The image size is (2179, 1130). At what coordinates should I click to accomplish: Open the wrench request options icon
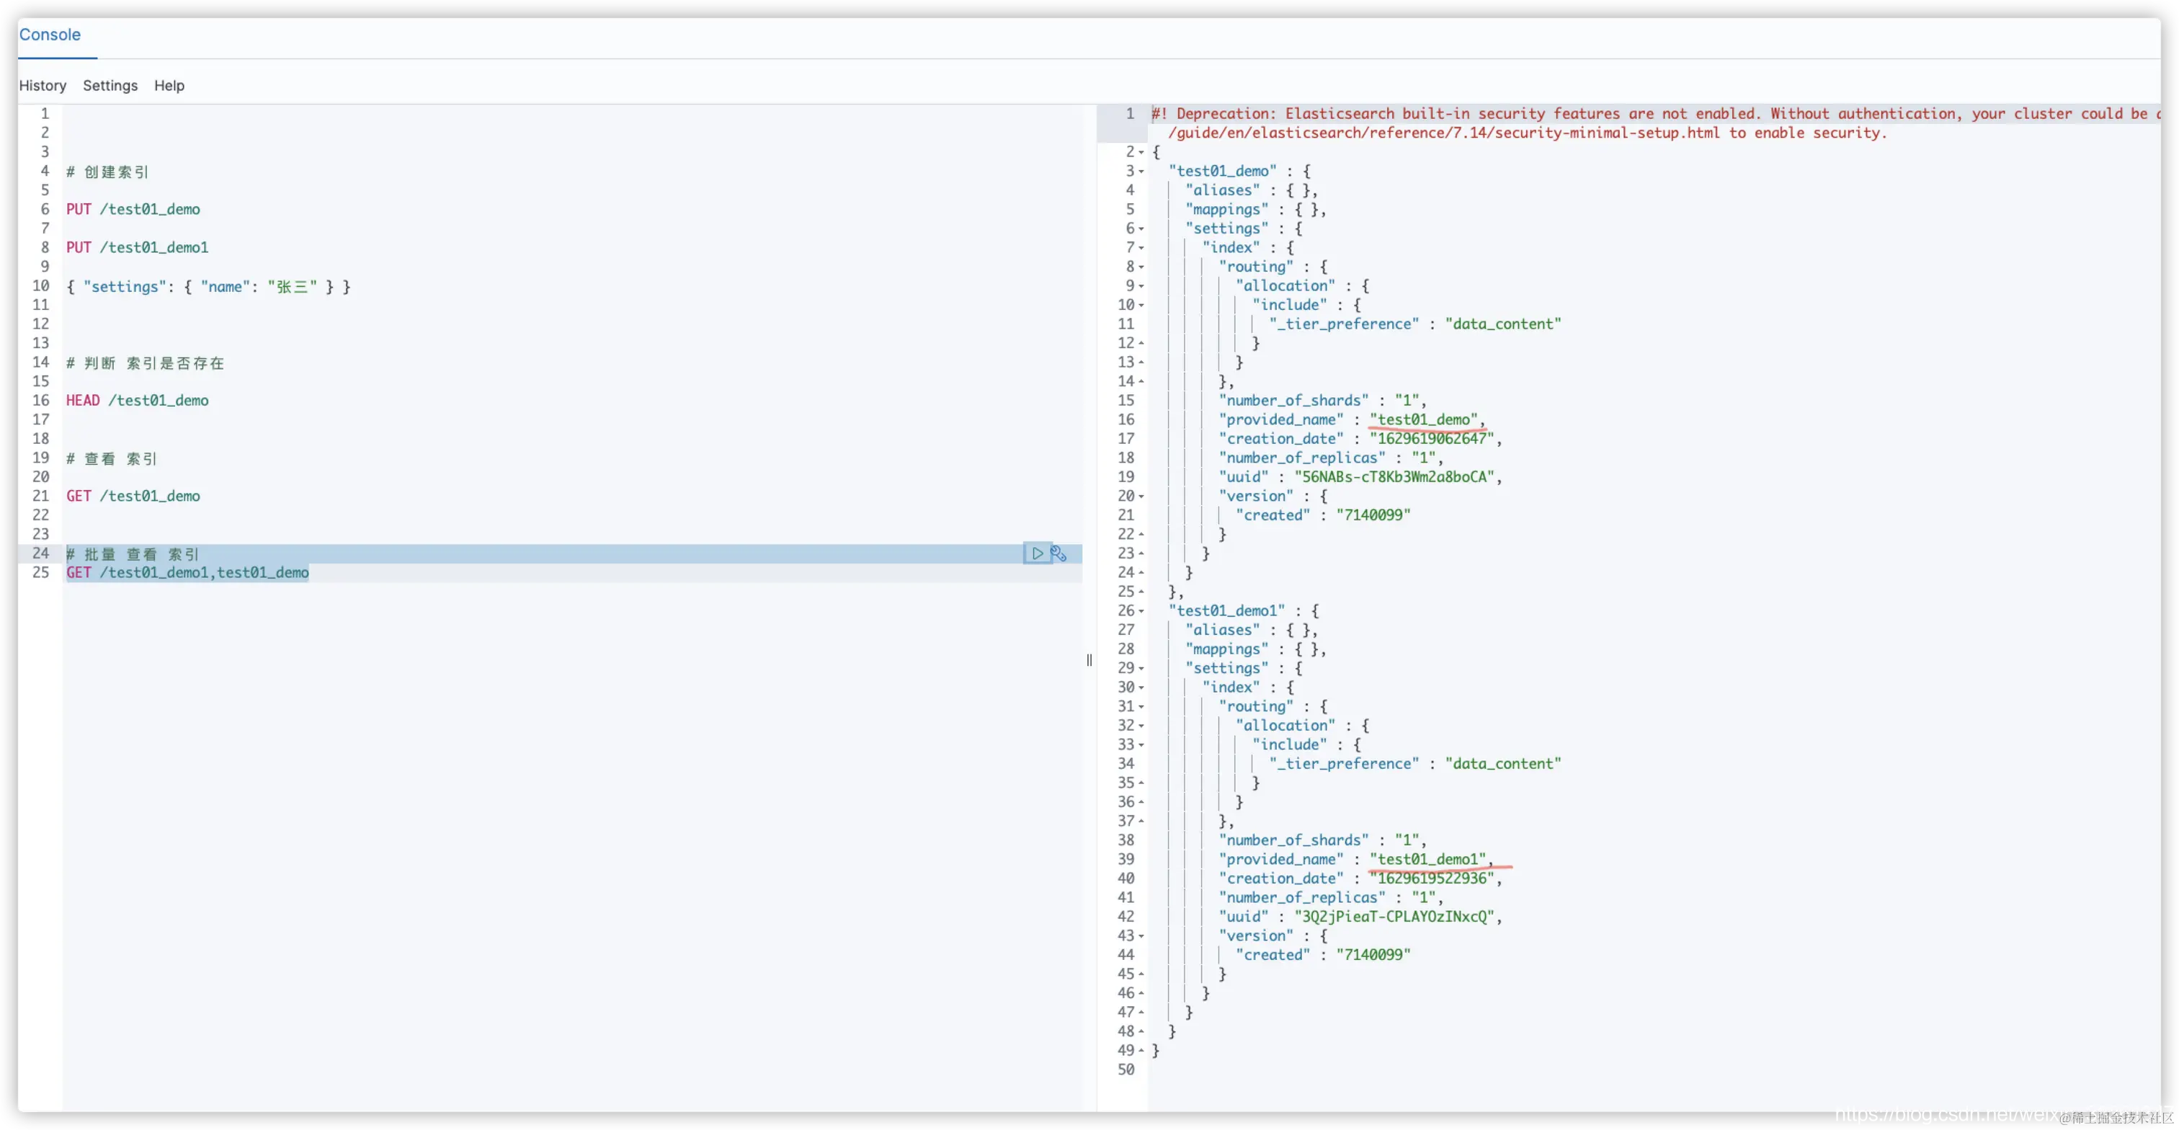[1059, 554]
